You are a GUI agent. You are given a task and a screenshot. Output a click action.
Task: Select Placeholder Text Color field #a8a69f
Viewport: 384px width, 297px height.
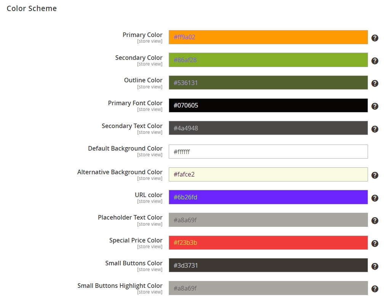click(268, 220)
